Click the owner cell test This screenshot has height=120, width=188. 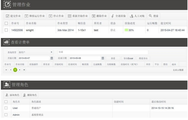[x=96, y=30]
